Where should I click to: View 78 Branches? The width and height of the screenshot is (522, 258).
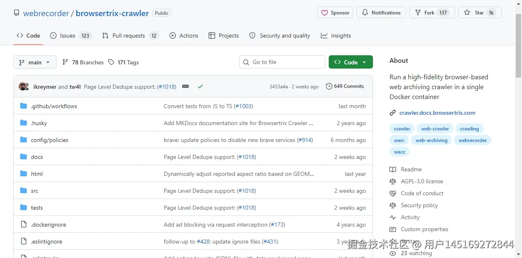[x=83, y=62]
